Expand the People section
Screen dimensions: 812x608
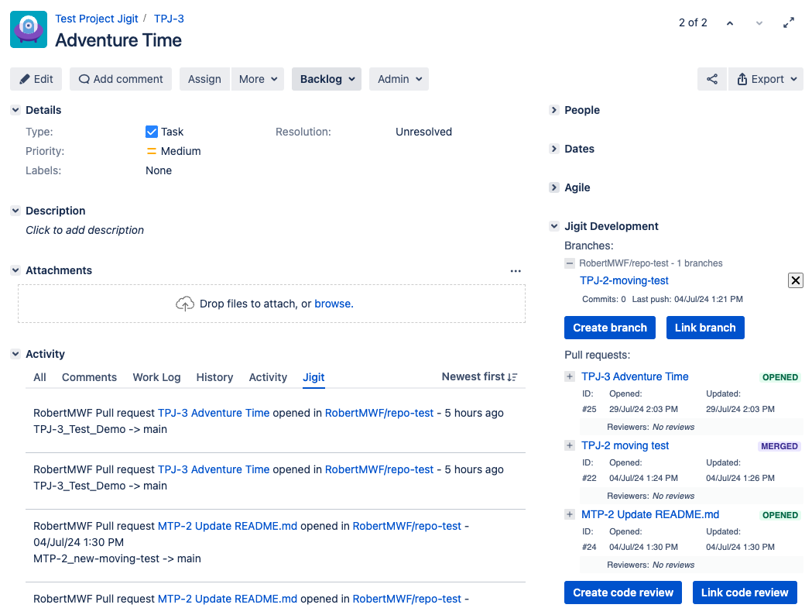(554, 110)
